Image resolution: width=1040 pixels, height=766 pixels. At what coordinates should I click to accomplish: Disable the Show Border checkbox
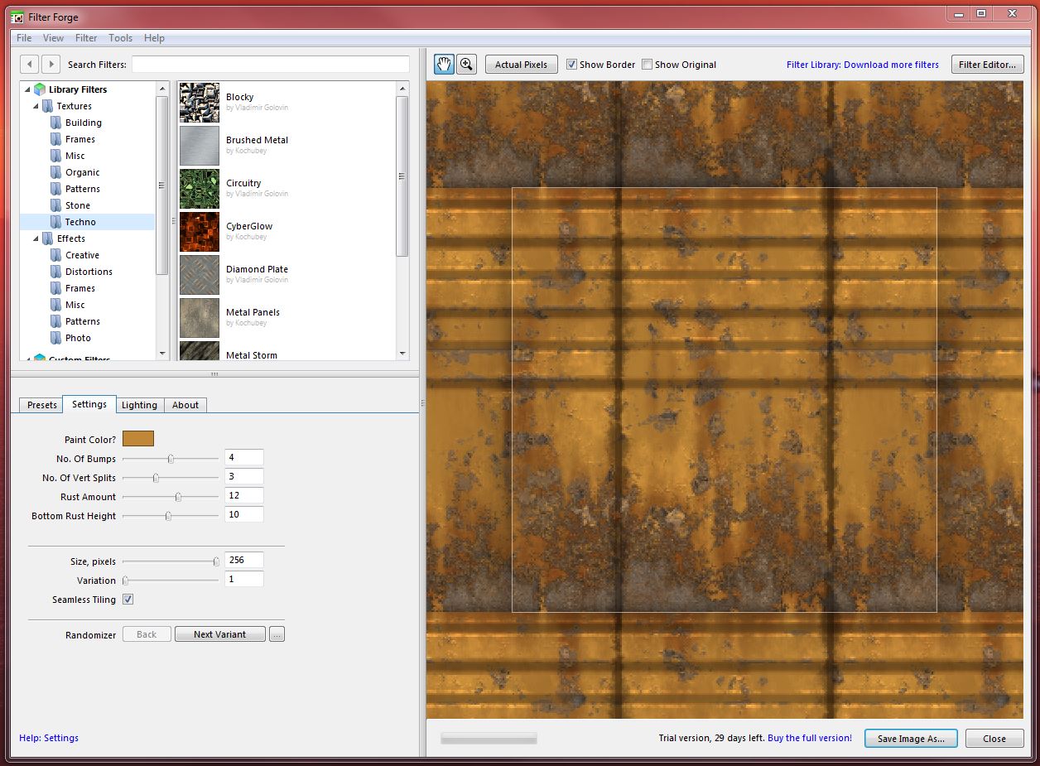coord(571,65)
